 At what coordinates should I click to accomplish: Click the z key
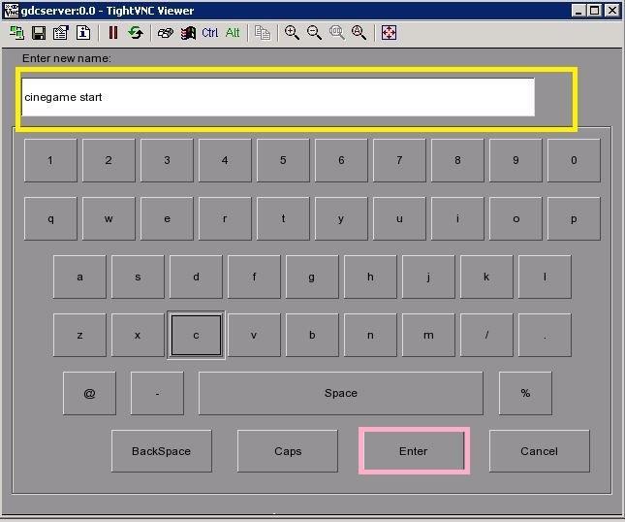pos(79,336)
